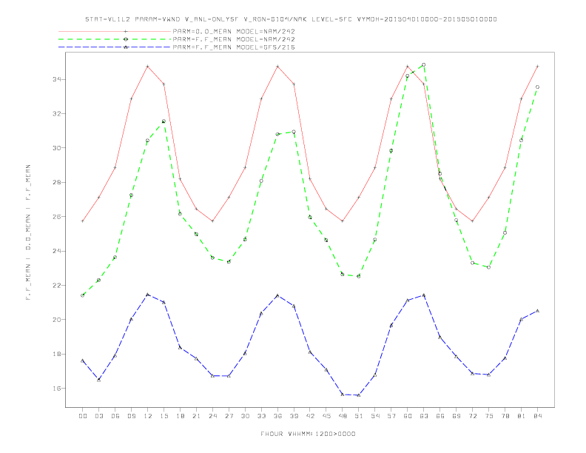
Task: Click x-axis forecast hour label 69
Action: click(x=457, y=416)
